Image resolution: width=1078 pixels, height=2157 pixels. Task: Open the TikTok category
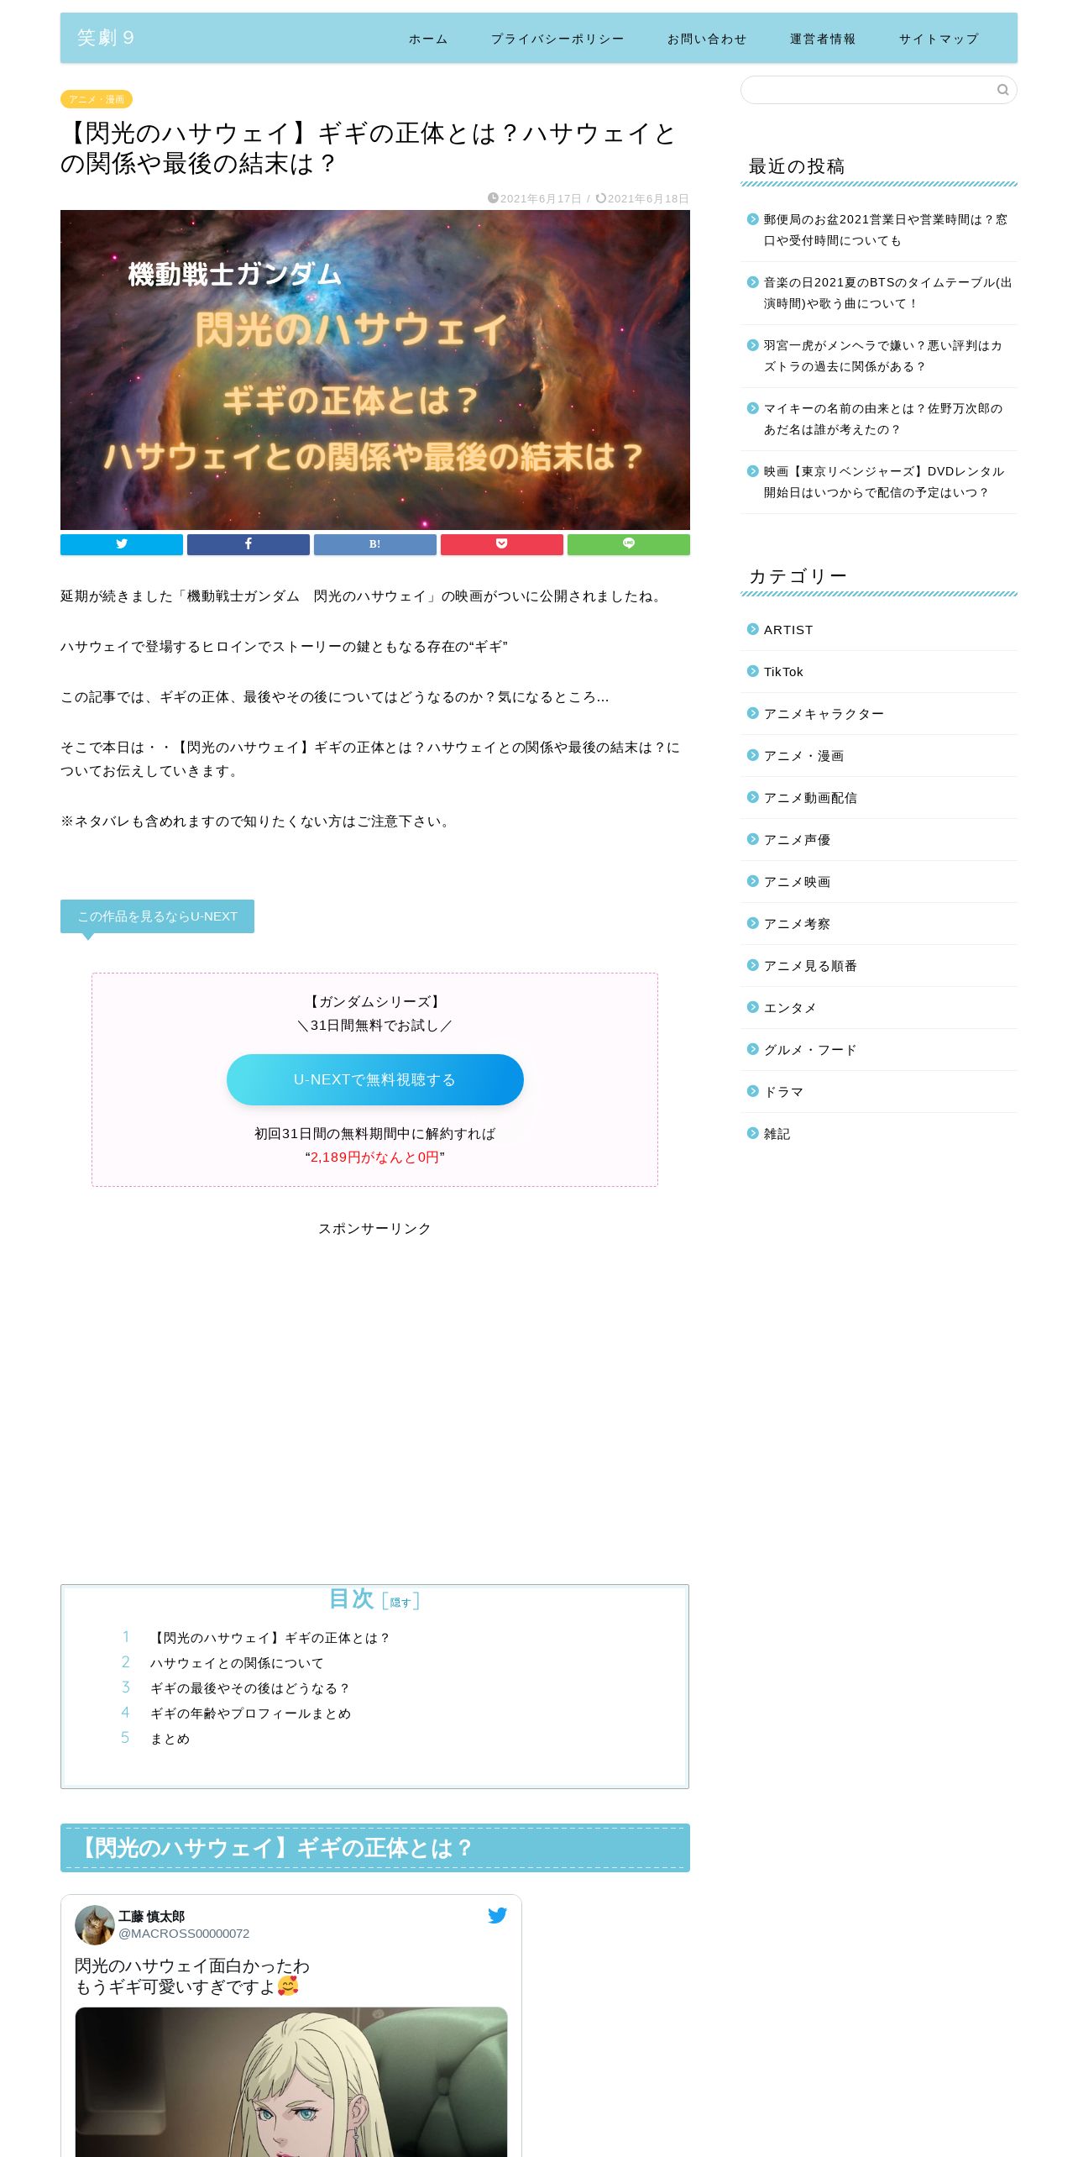click(783, 672)
